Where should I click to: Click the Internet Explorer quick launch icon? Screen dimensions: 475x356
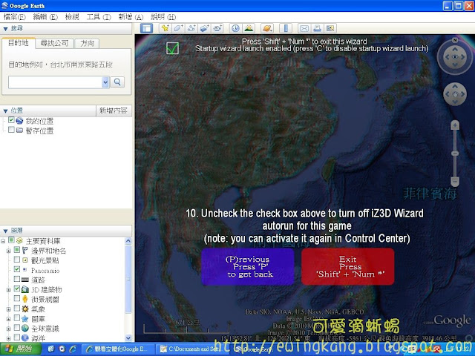(x=73, y=349)
